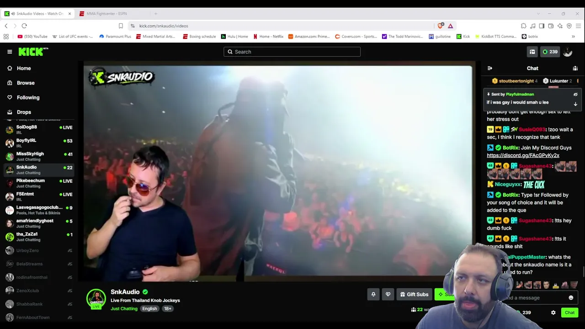This screenshot has width=585, height=329.
Task: Open tha_ZaZa1 channel in the sidebar
Action: tap(38, 237)
